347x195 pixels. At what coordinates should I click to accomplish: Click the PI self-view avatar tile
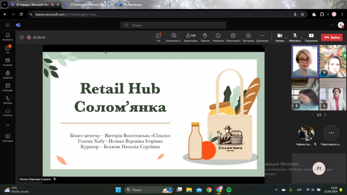pos(319,169)
